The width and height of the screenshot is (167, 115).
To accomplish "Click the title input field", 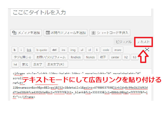I will (x=81, y=12).
